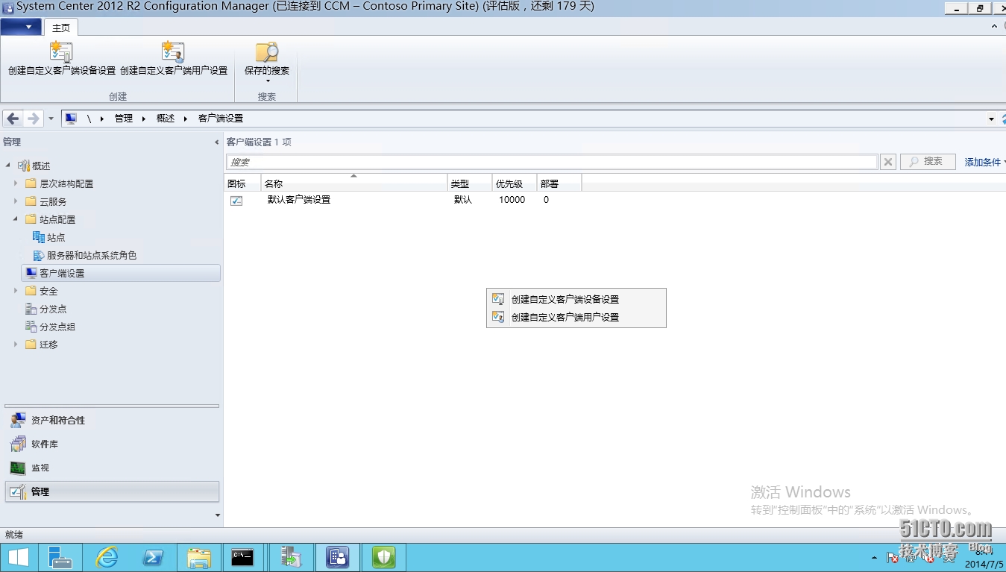Select the 默认客户端设置 row

pos(614,200)
